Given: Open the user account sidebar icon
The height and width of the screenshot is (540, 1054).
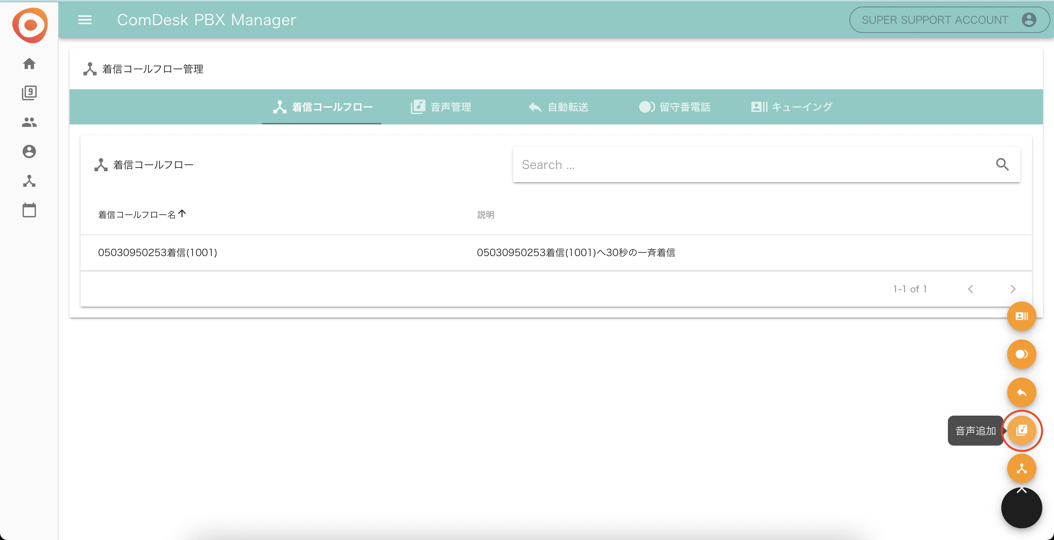Looking at the screenshot, I should [29, 151].
